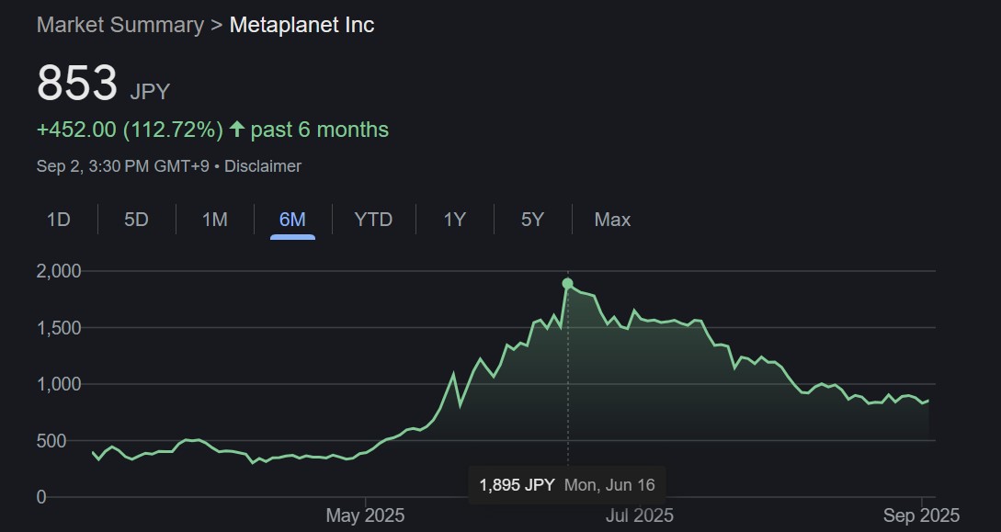Click the +452.00 (112.72%) change text
This screenshot has height=532, width=1001.
(x=130, y=130)
